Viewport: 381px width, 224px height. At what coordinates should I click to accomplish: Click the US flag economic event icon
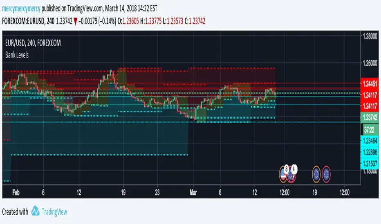[x=283, y=174]
